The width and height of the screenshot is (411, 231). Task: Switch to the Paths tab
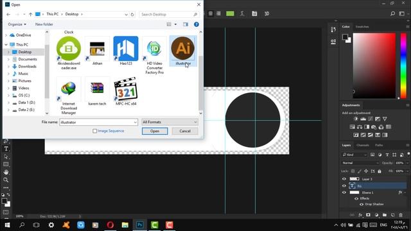[x=379, y=145]
